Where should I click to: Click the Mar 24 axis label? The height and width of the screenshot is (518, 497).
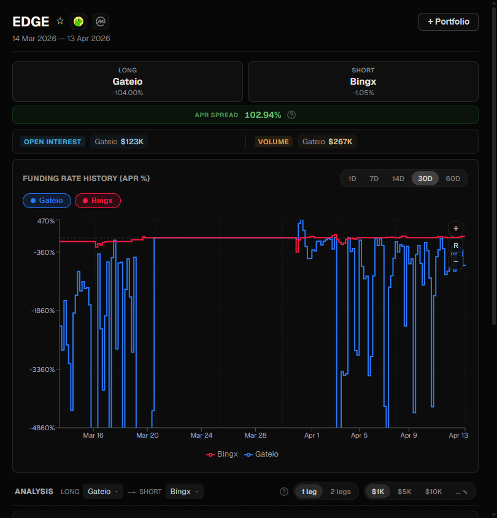pyautogui.click(x=201, y=435)
